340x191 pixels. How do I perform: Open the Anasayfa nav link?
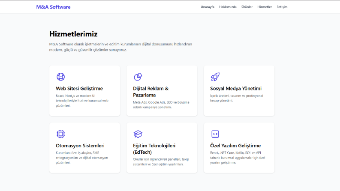pyautogui.click(x=208, y=7)
